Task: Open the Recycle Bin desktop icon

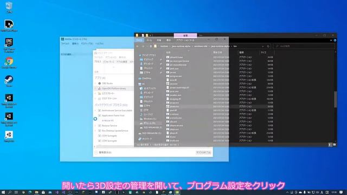Action: (9, 7)
